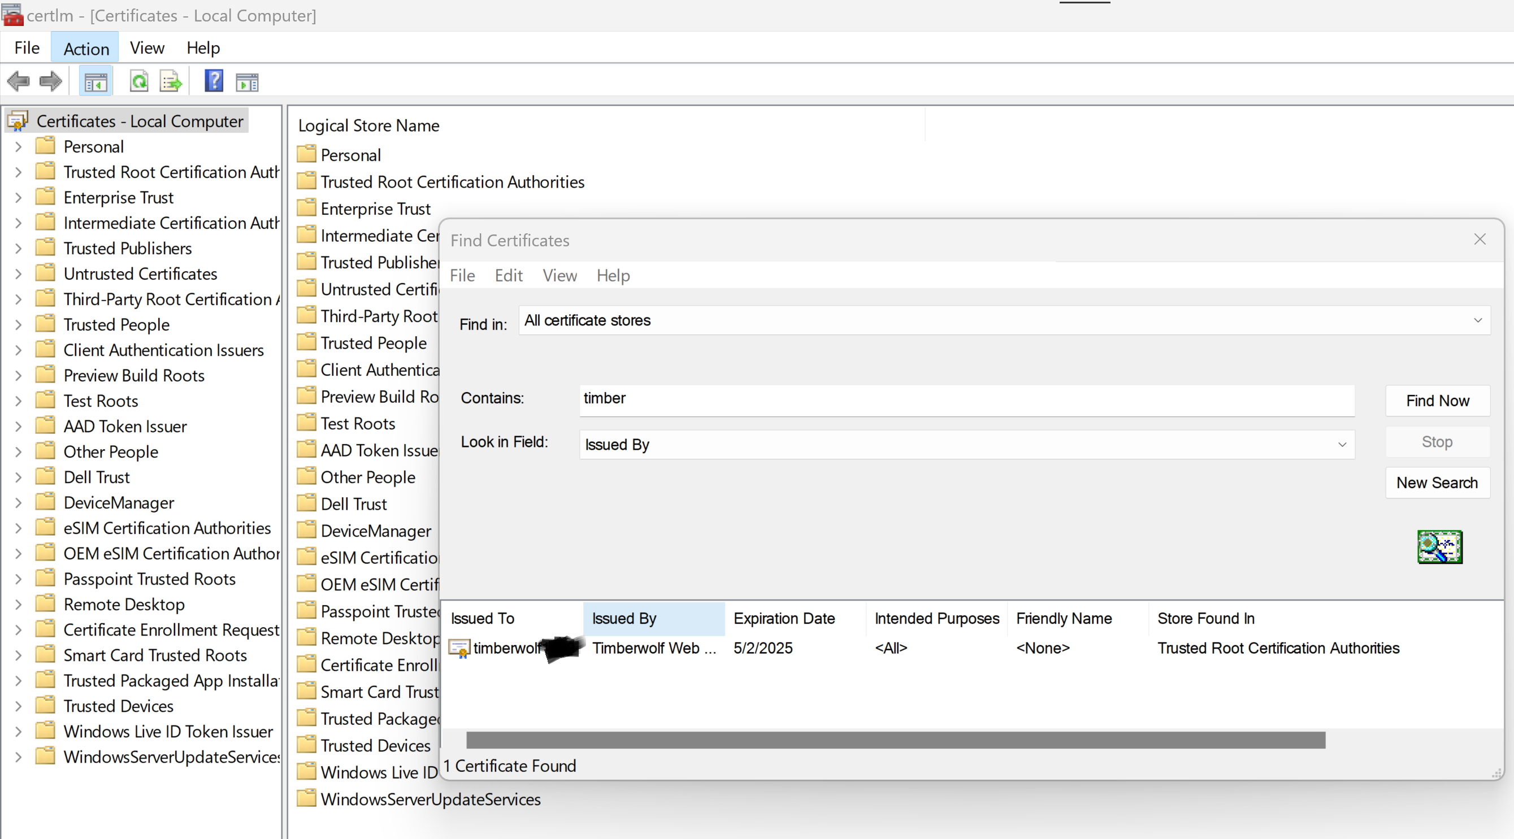Viewport: 1514px width, 839px height.
Task: Expand the Personal store tree node
Action: point(18,147)
